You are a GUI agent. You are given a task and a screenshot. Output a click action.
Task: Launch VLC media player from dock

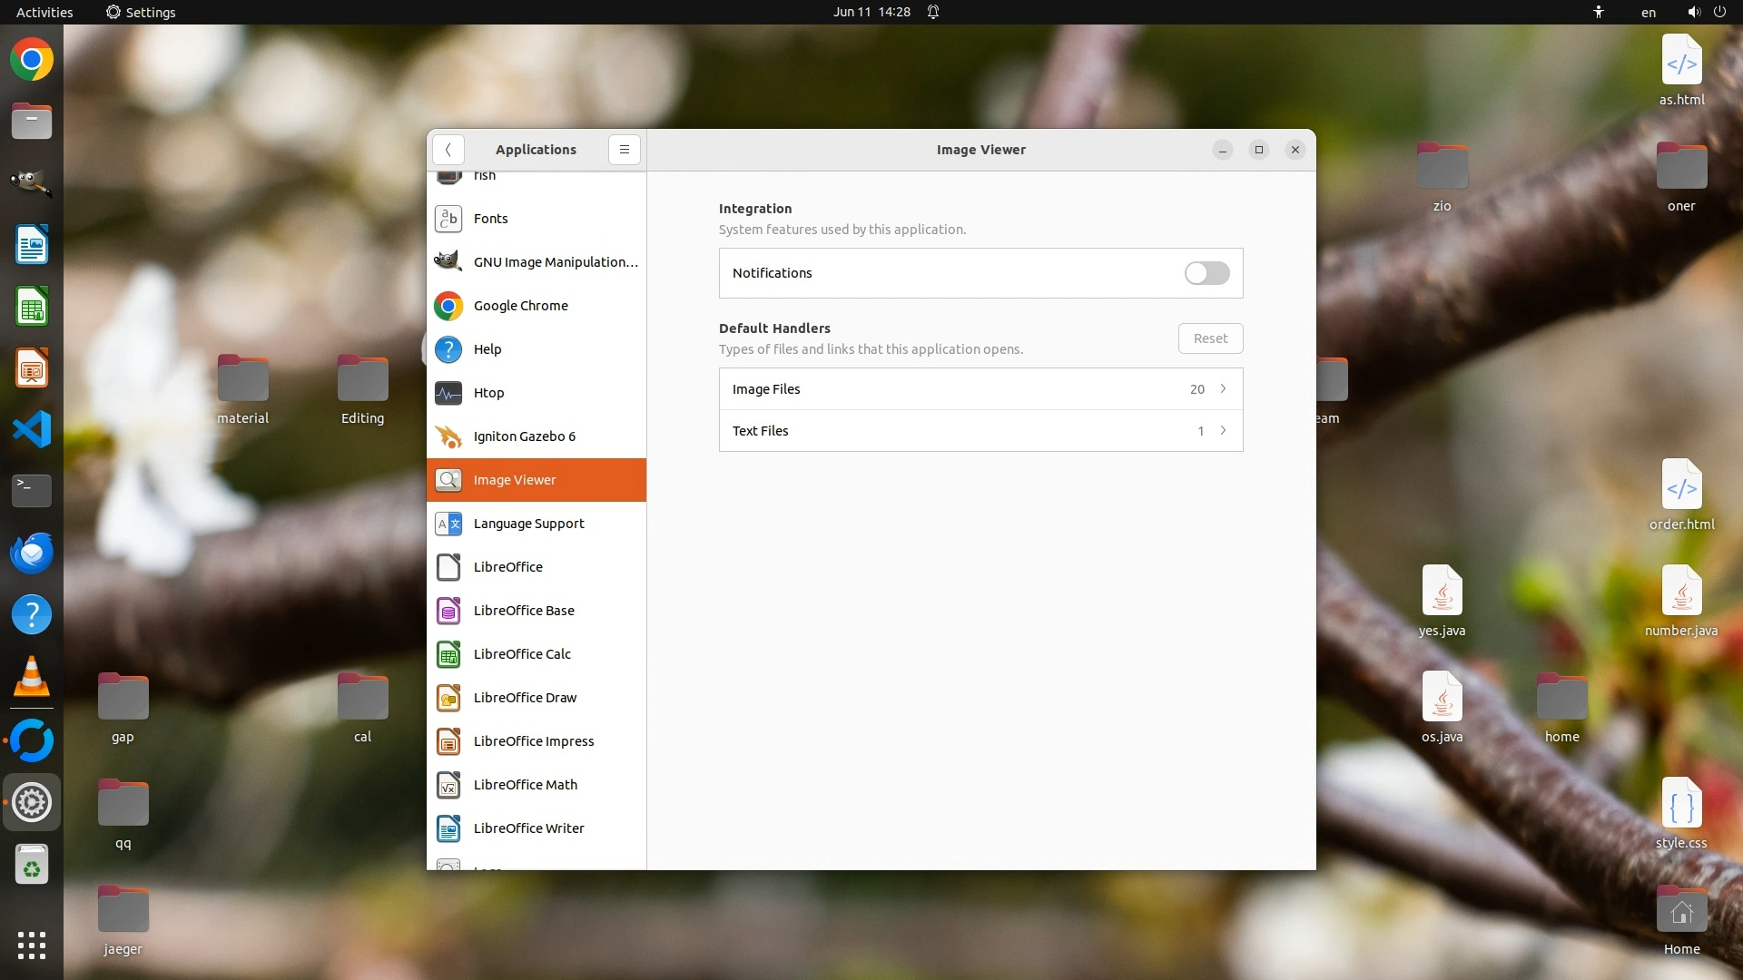pyautogui.click(x=32, y=677)
